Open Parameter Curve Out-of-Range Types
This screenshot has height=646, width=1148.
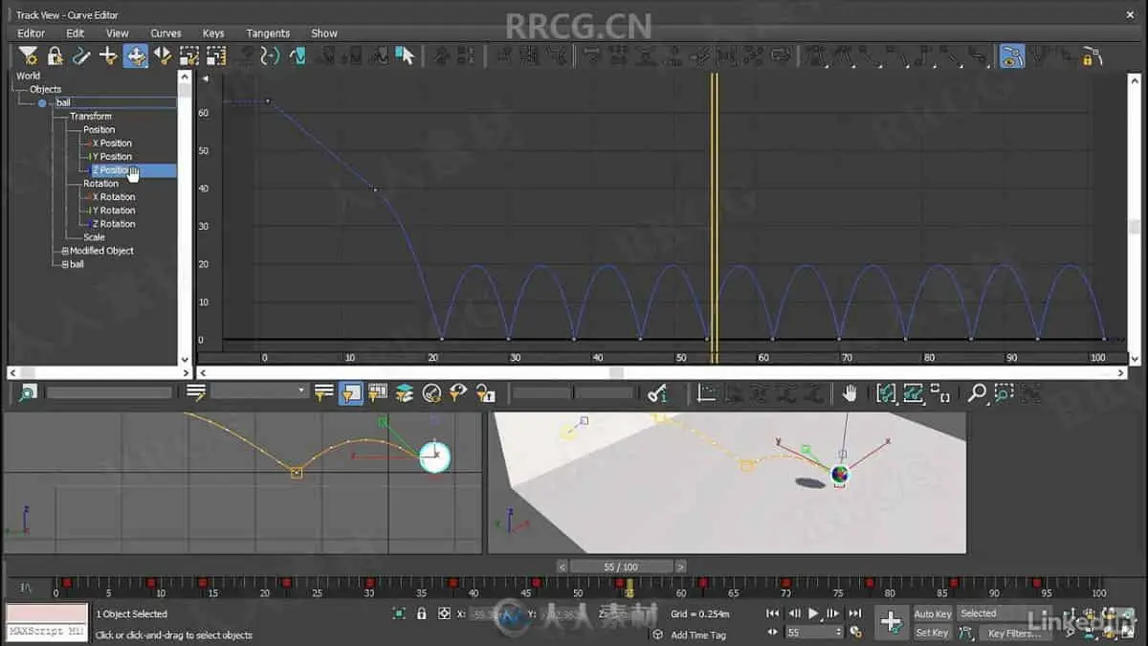[x=298, y=56]
